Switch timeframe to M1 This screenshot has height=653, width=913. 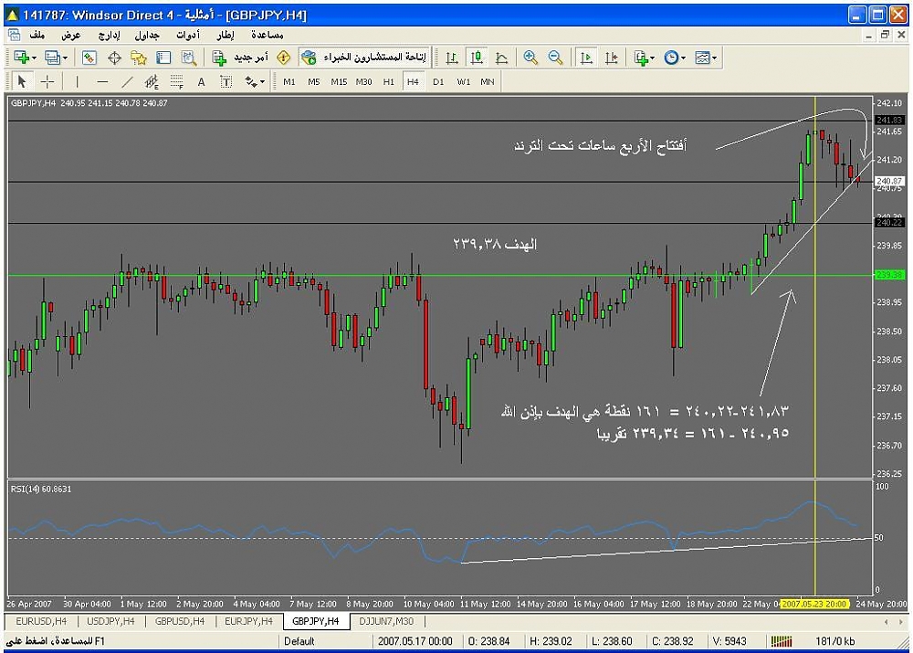(289, 81)
